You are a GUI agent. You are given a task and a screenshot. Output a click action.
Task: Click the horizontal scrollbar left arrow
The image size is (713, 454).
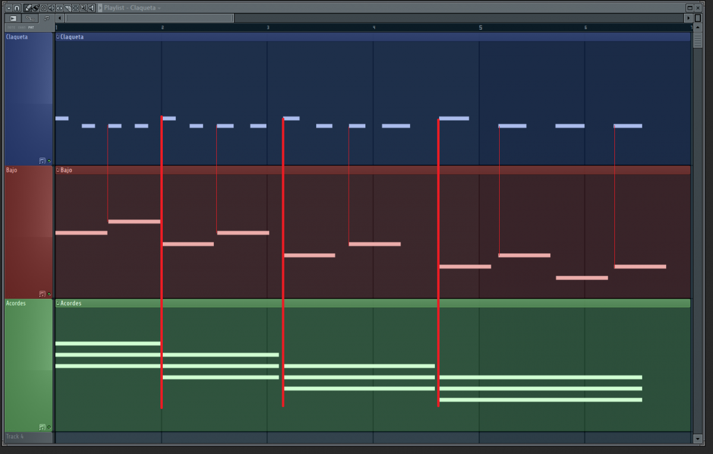[59, 18]
